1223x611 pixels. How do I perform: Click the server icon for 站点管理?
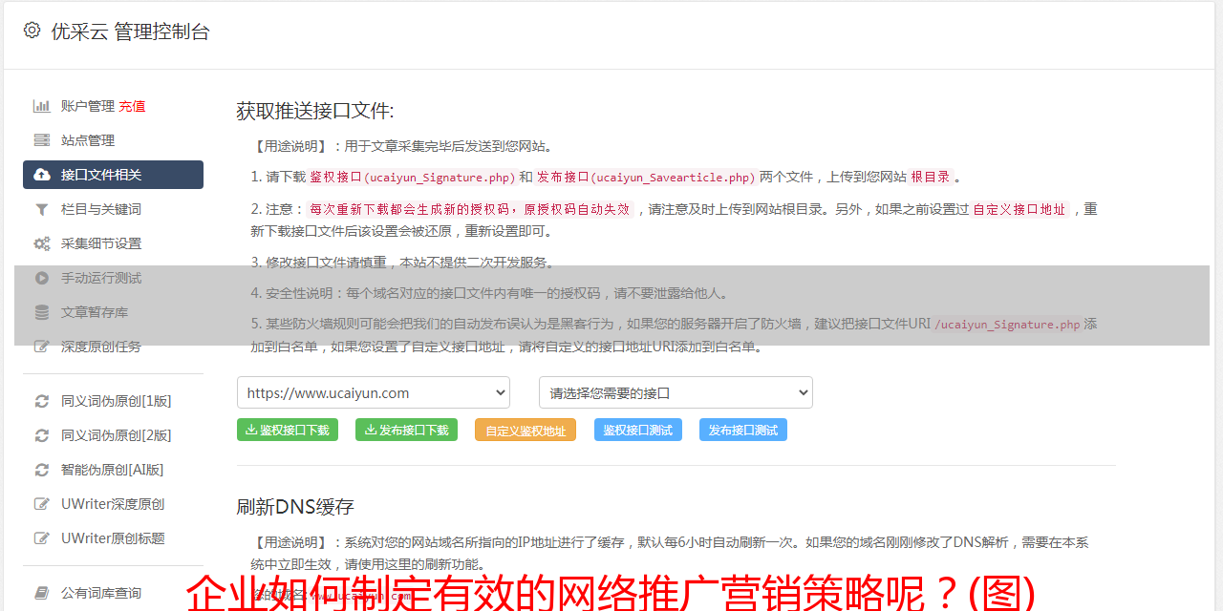(42, 140)
